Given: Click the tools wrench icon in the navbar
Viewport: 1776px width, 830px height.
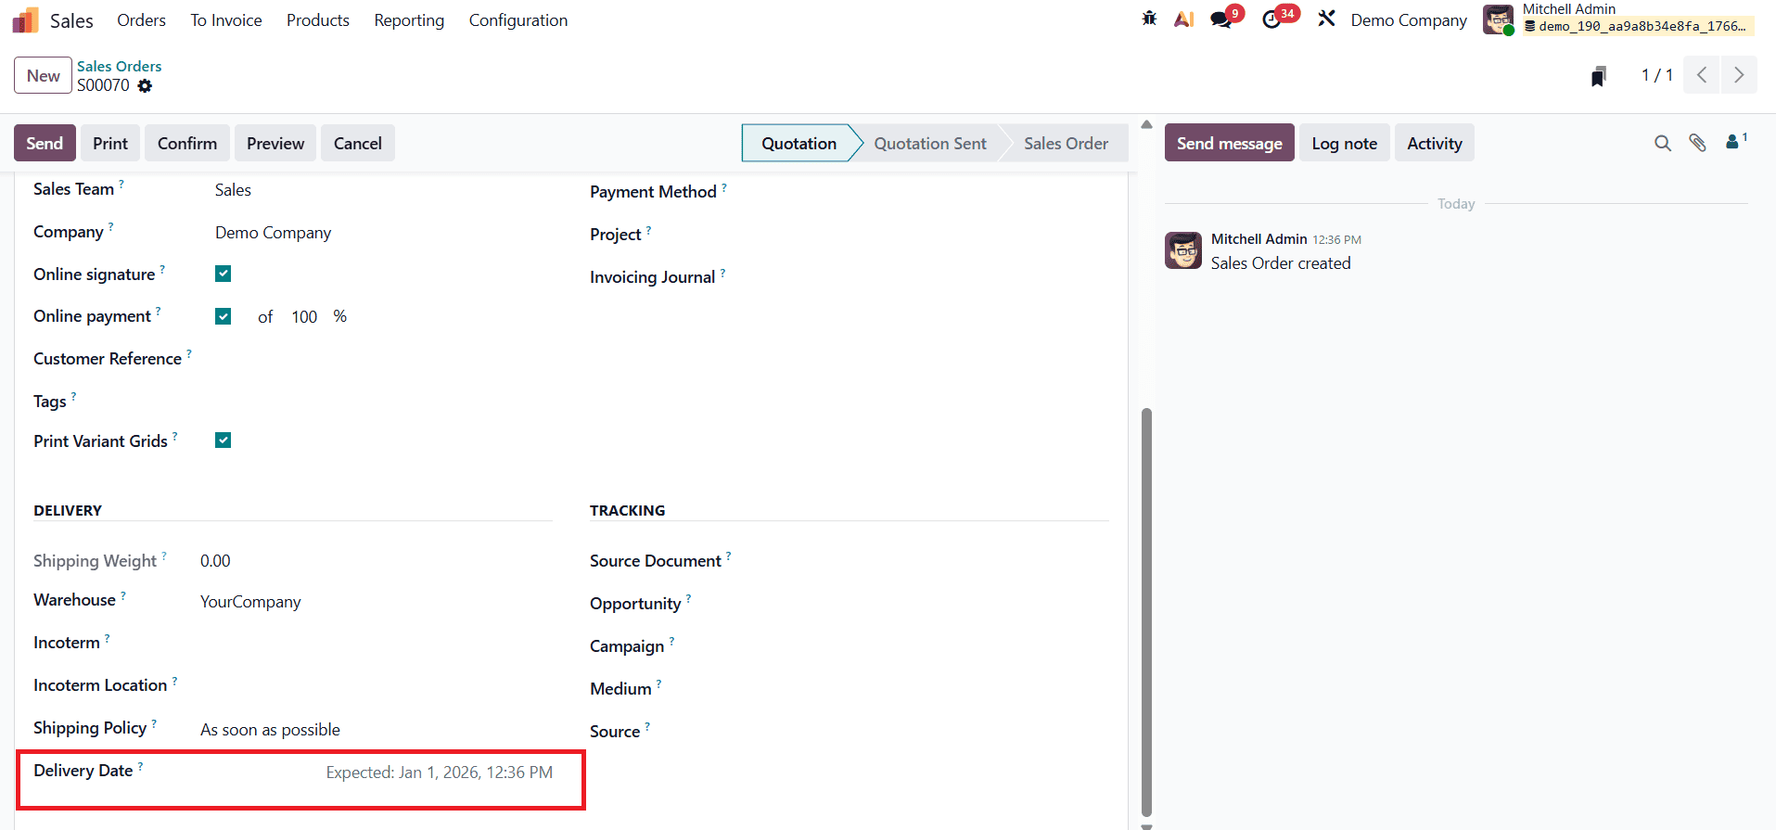Looking at the screenshot, I should [1326, 19].
